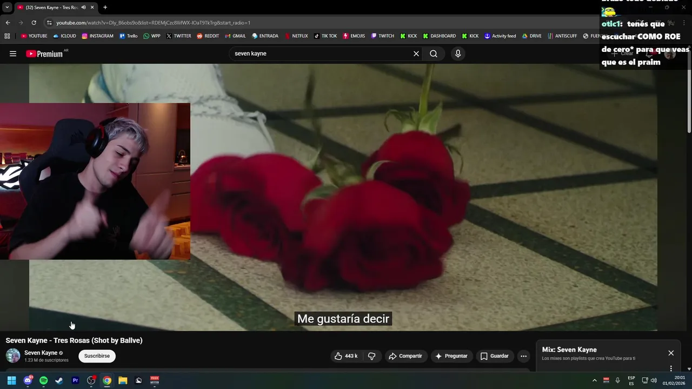Open File Explorer from the taskbar
Screen dimensions: 692x389
[123, 380]
